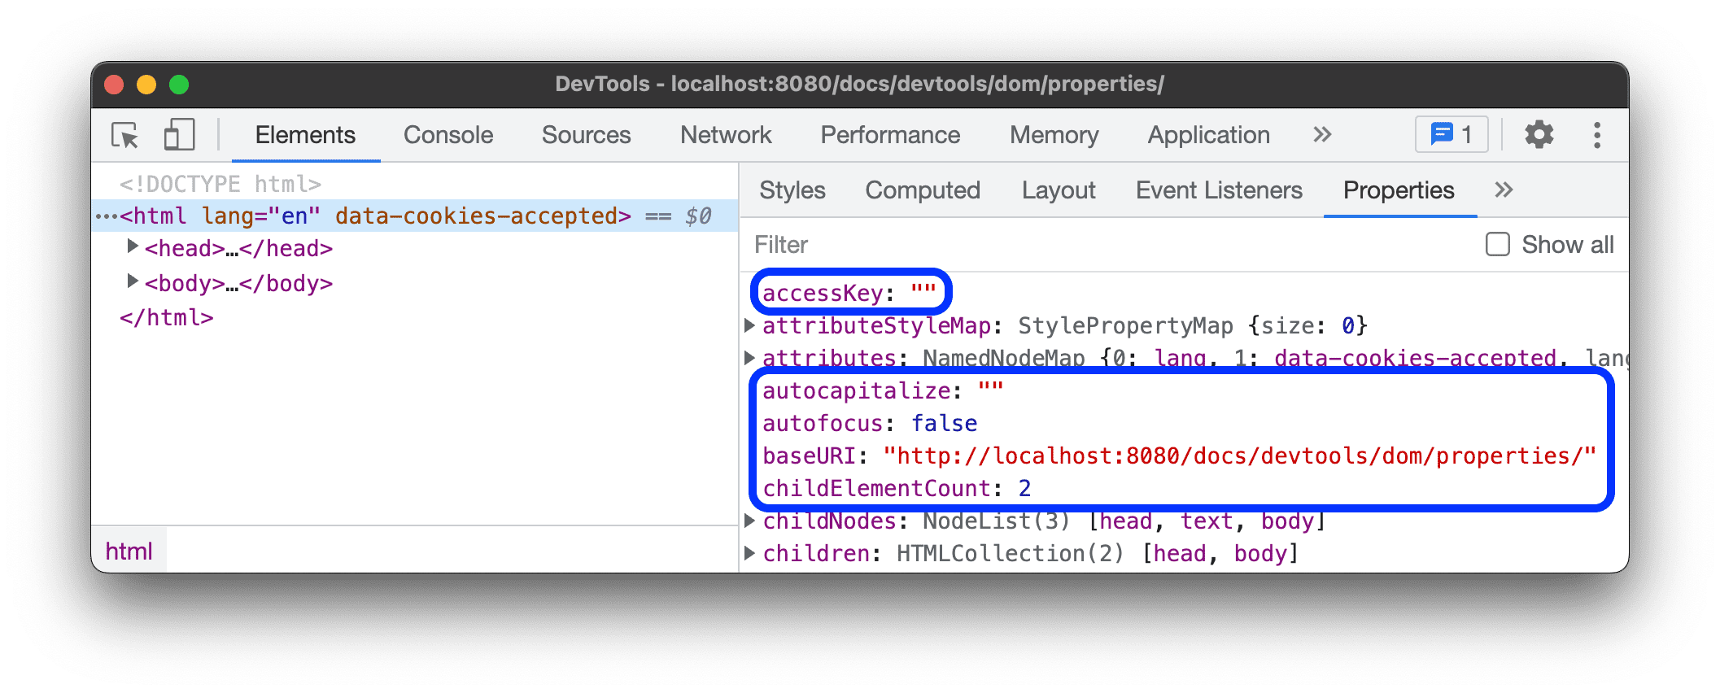Open DevTools settings gear

(x=1538, y=134)
